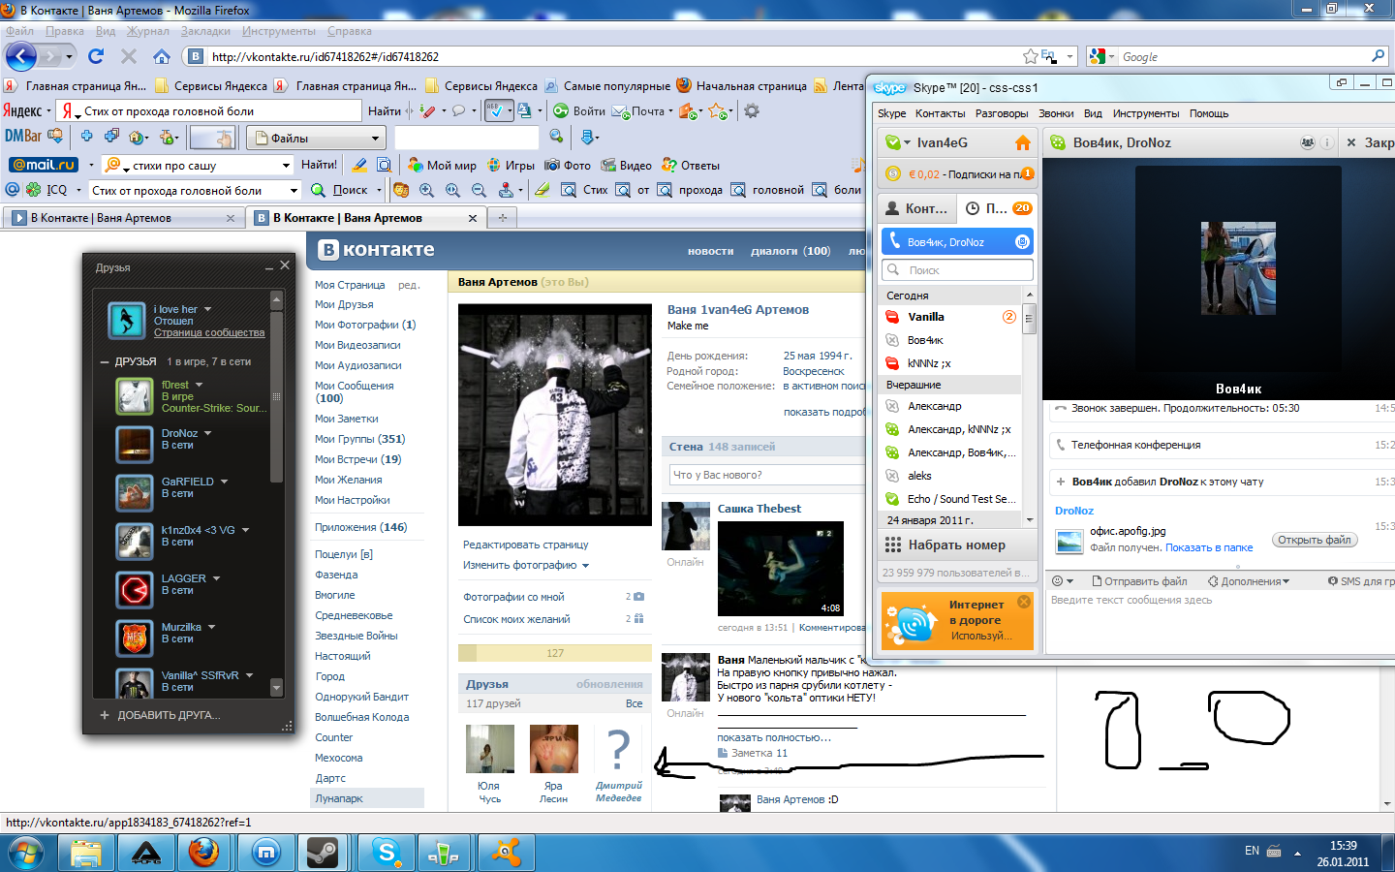Open Yandex bar settings gear
1395x872 pixels.
click(751, 111)
